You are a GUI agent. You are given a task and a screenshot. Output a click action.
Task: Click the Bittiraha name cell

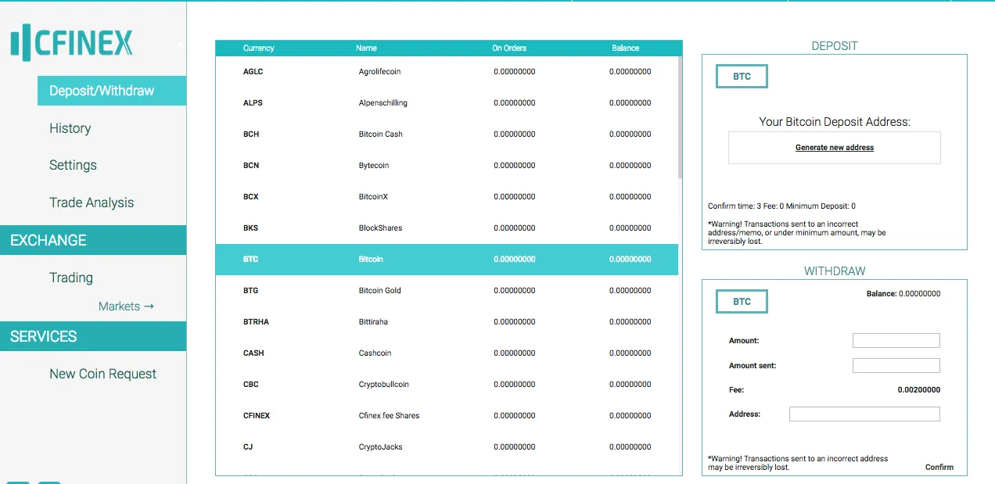coord(373,322)
